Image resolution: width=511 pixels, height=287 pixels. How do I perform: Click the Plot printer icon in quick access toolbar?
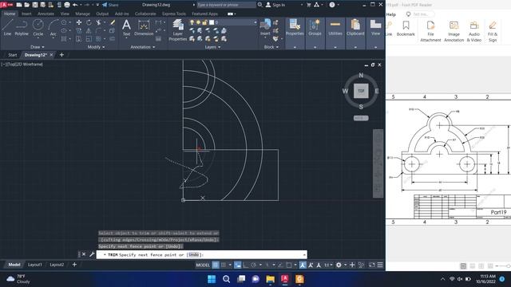pos(67,5)
